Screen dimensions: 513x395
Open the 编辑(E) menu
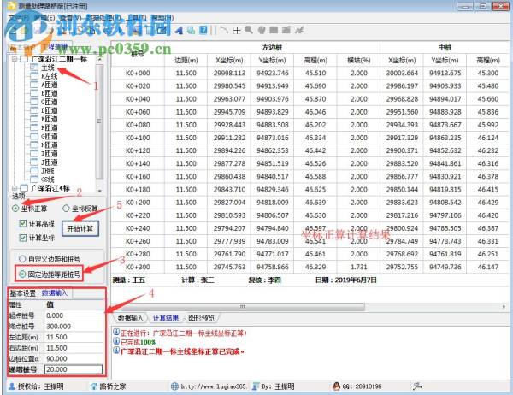click(44, 18)
